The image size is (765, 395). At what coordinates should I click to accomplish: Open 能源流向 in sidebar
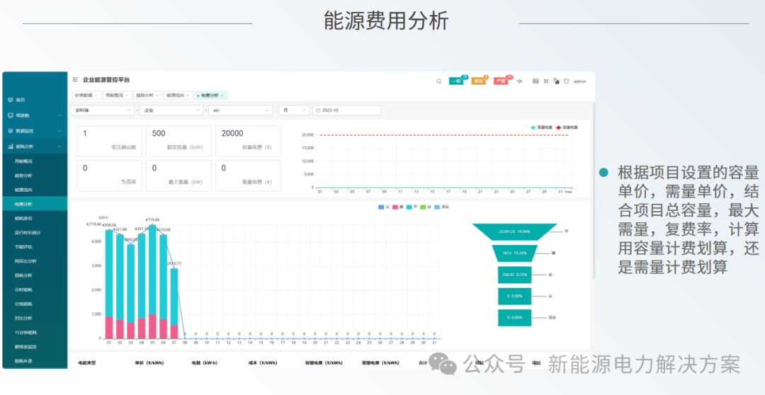35,190
